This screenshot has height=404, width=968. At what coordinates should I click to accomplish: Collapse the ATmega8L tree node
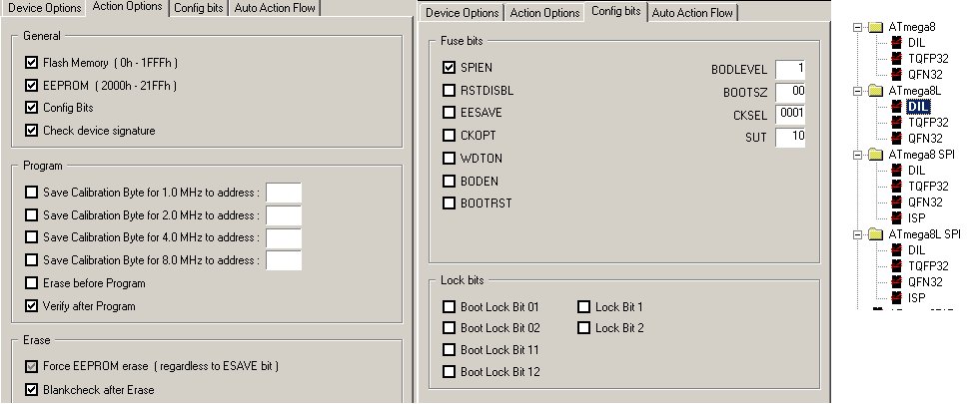pyautogui.click(x=857, y=91)
